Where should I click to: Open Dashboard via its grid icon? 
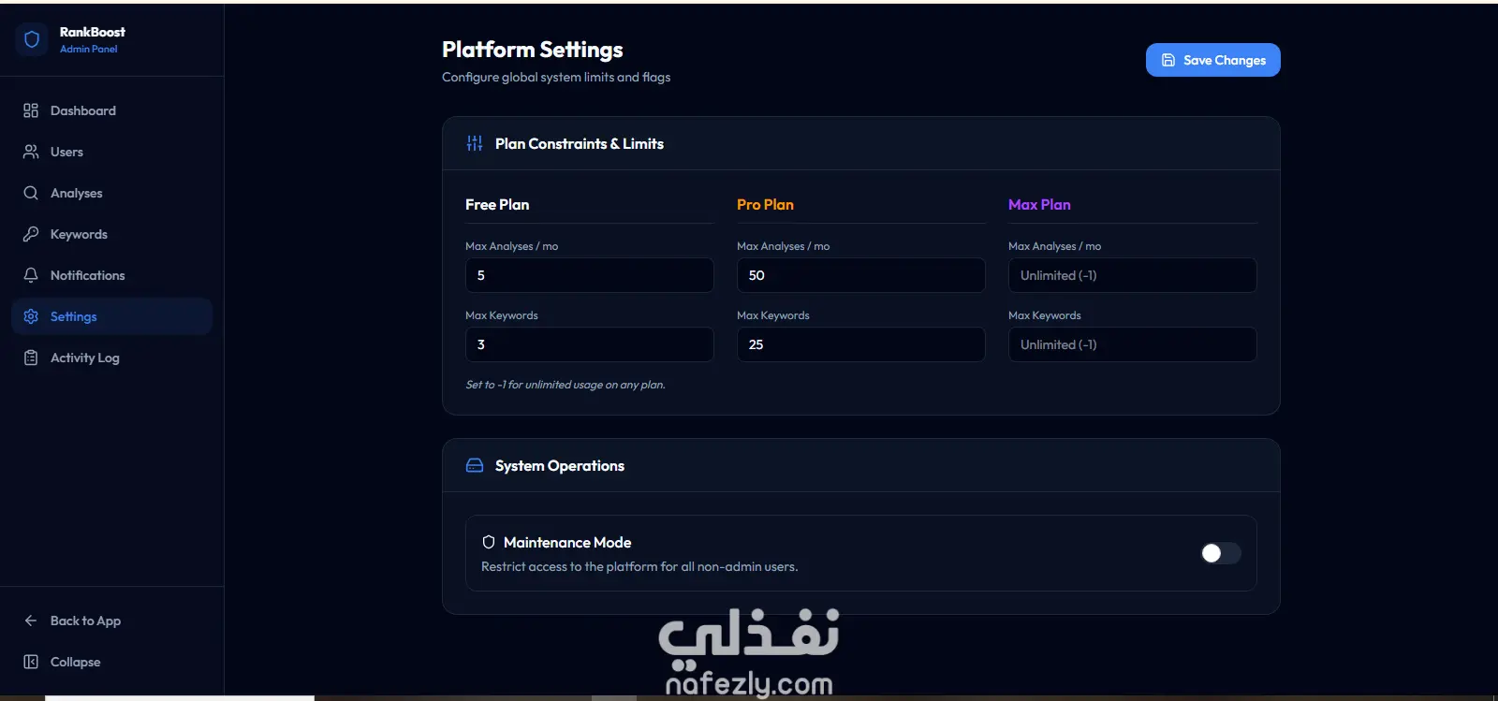click(31, 110)
